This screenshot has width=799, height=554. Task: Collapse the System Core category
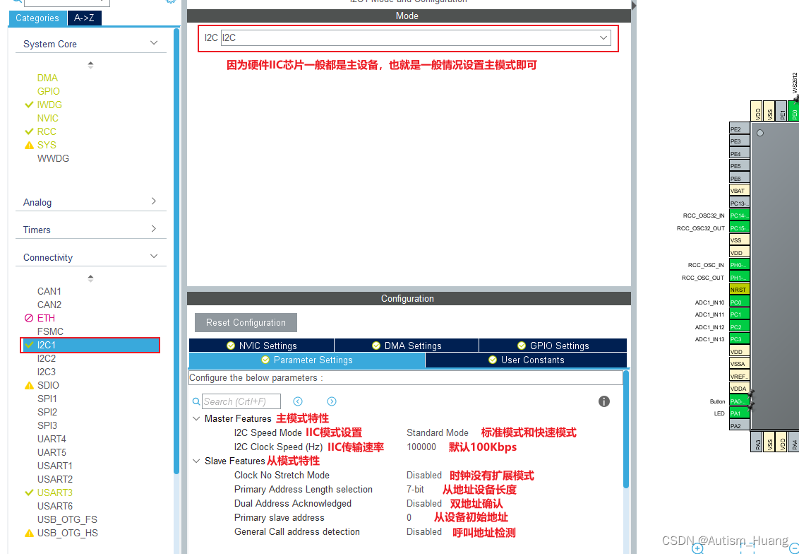[x=154, y=43]
